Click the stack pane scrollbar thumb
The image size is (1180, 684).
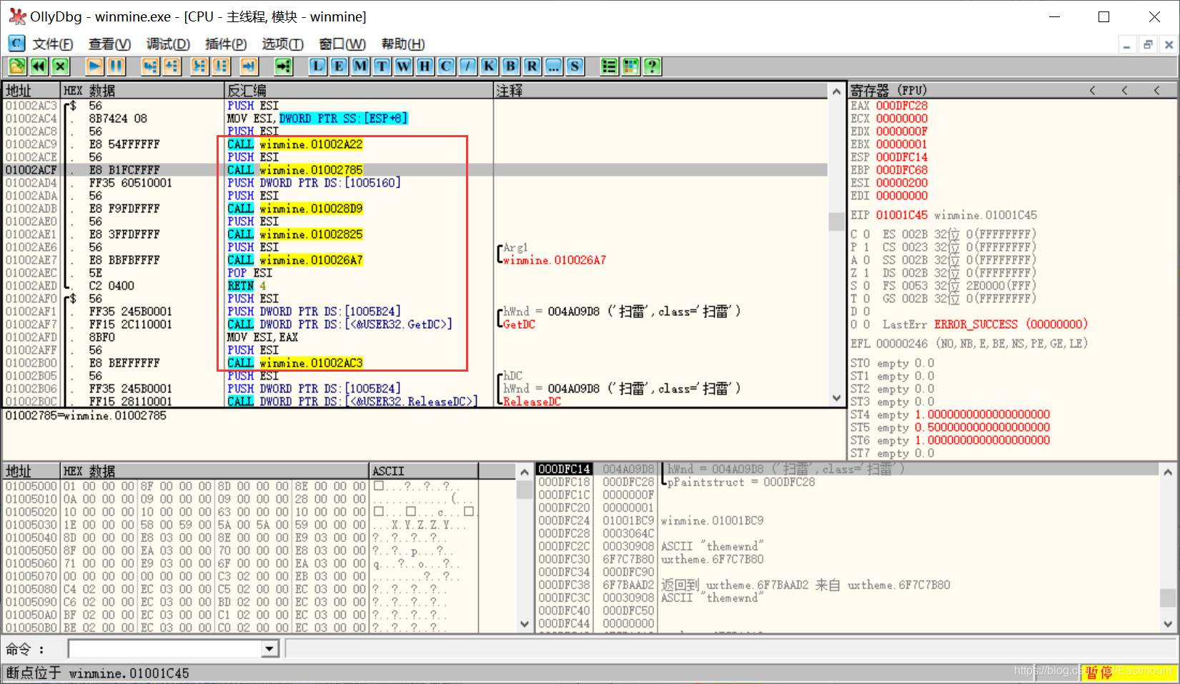pos(1168,597)
